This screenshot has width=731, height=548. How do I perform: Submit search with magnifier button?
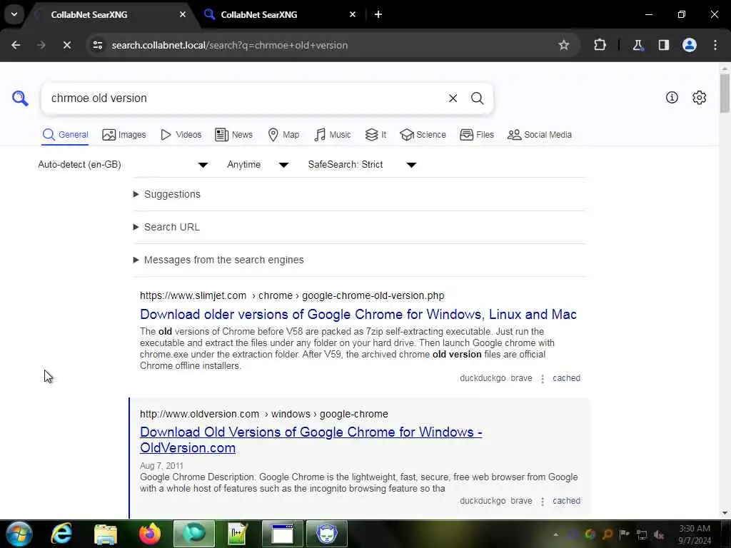(477, 98)
